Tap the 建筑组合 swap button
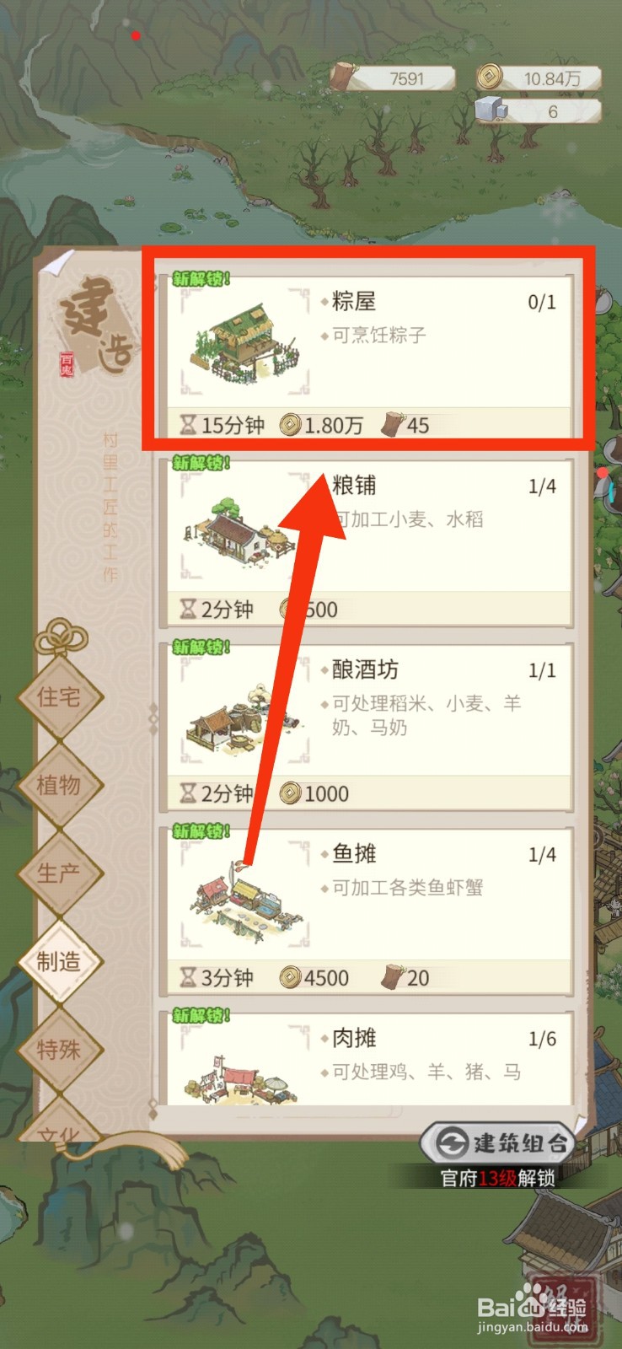 coord(497,1143)
